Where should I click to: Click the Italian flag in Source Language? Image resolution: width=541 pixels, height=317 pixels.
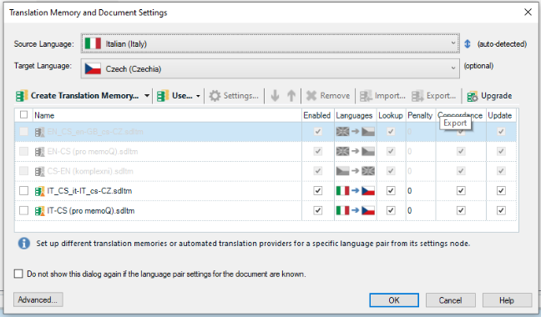coord(93,43)
